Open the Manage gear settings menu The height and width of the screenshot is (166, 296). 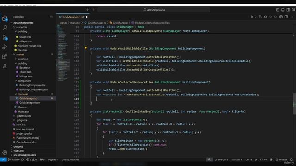click(5, 153)
